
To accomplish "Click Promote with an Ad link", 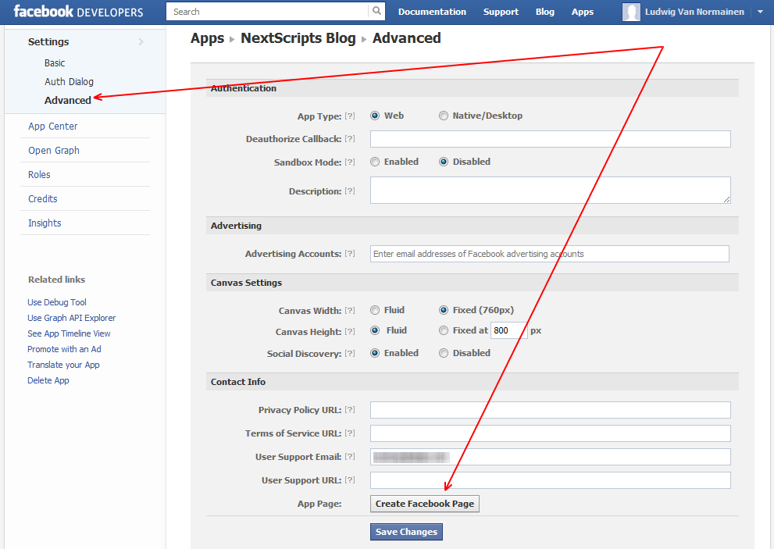I will click(64, 349).
